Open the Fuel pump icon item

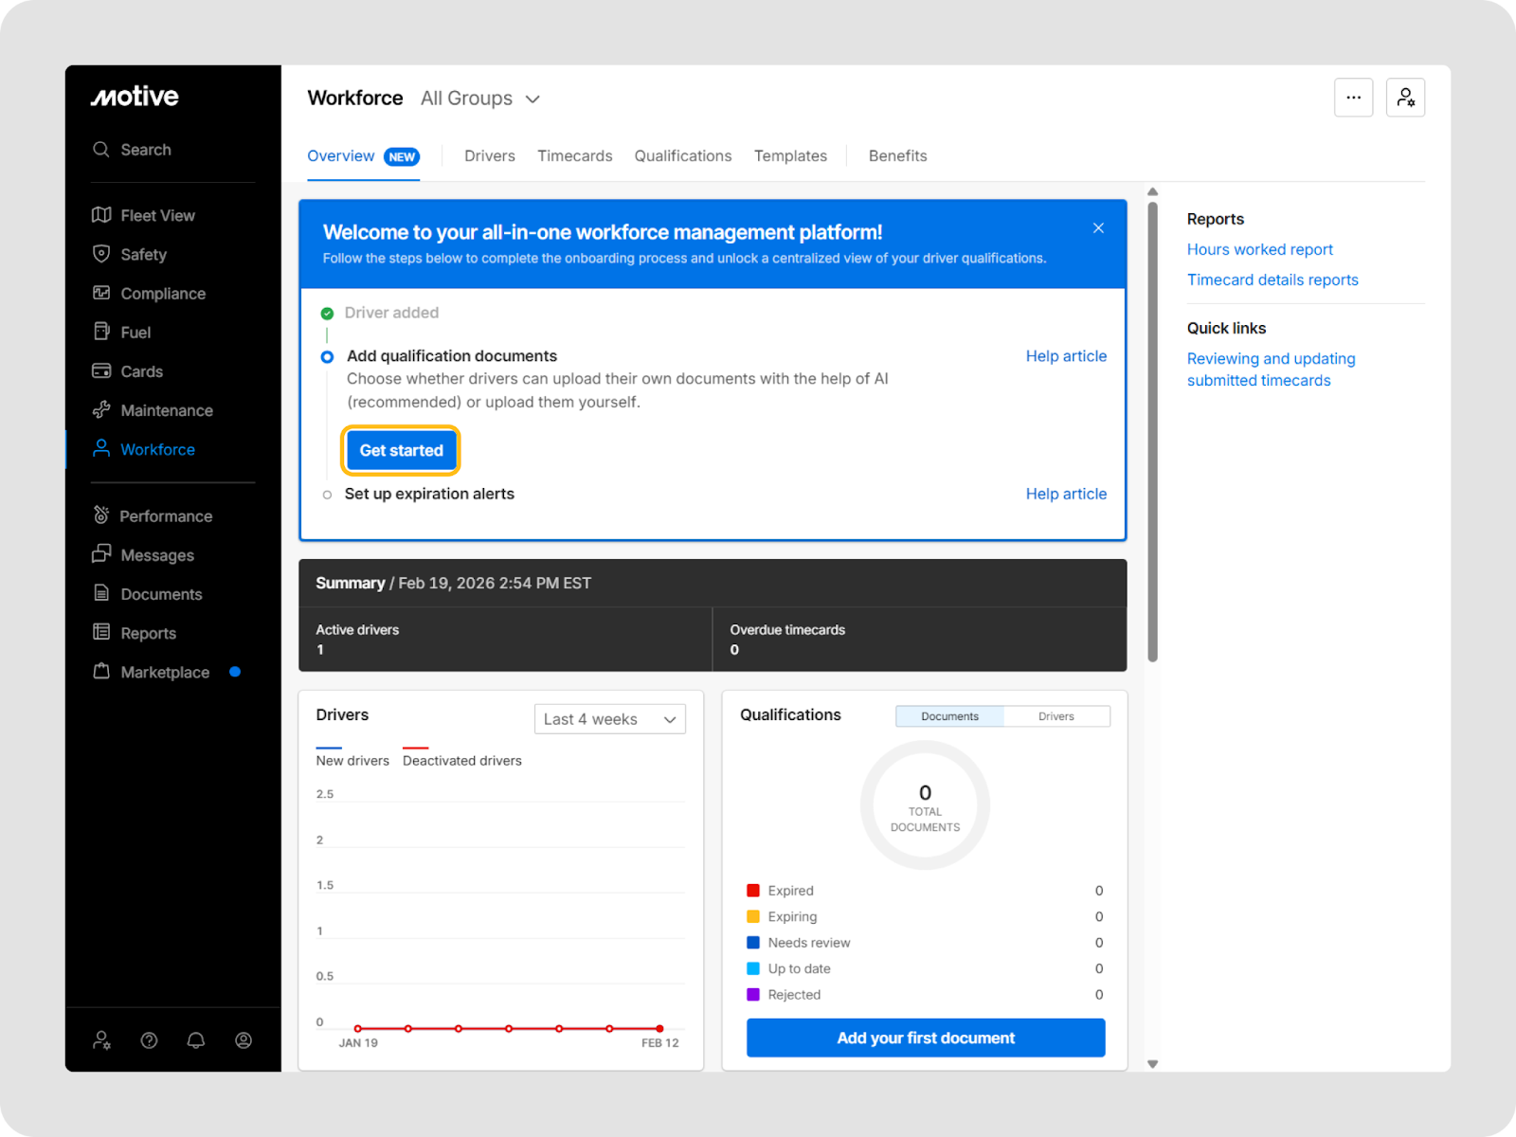pyautogui.click(x=101, y=332)
